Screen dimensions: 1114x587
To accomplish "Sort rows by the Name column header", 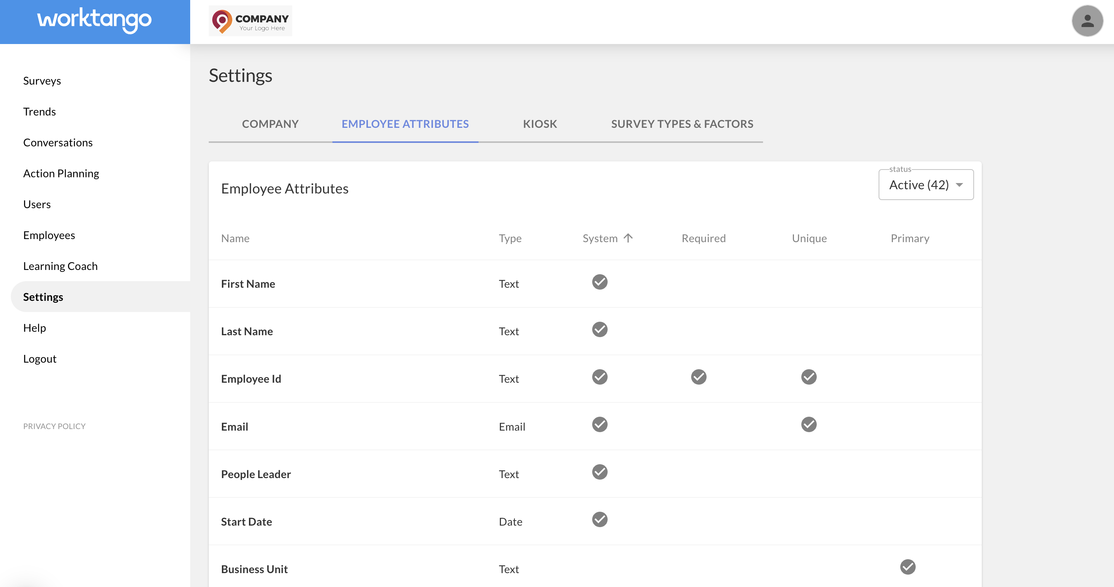I will coord(235,238).
